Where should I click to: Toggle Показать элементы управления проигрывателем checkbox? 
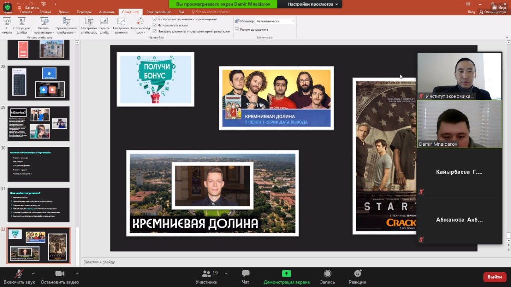(x=154, y=31)
